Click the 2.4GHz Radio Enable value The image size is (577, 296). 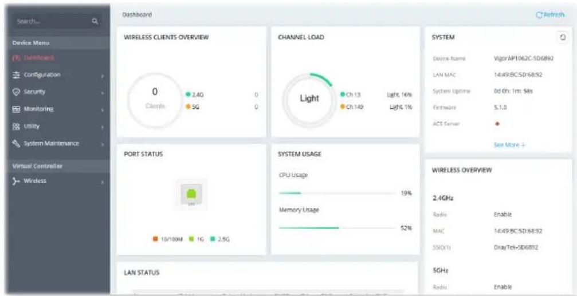[x=503, y=214]
